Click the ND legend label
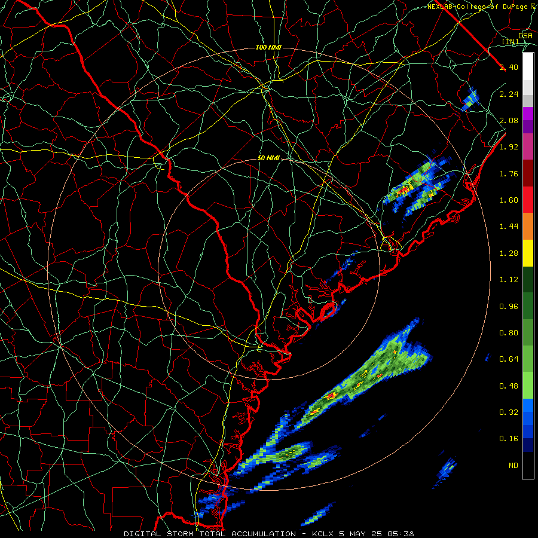Screen dimensions: 538x538 point(513,466)
